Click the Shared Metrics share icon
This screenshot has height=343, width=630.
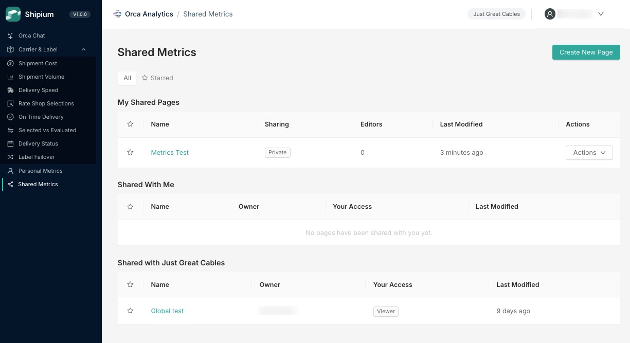tap(10, 184)
